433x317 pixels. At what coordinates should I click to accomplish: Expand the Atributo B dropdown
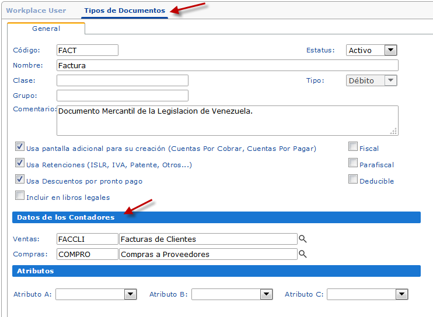point(232,294)
